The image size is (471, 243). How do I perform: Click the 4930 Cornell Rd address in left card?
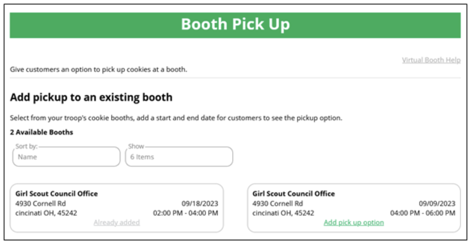pos(40,204)
